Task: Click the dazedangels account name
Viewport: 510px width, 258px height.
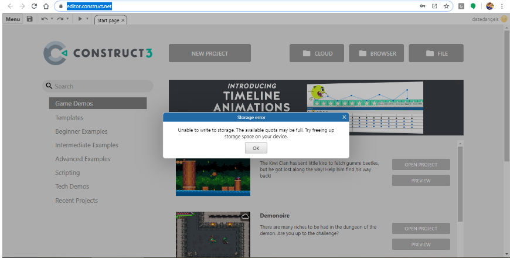Action: point(485,19)
